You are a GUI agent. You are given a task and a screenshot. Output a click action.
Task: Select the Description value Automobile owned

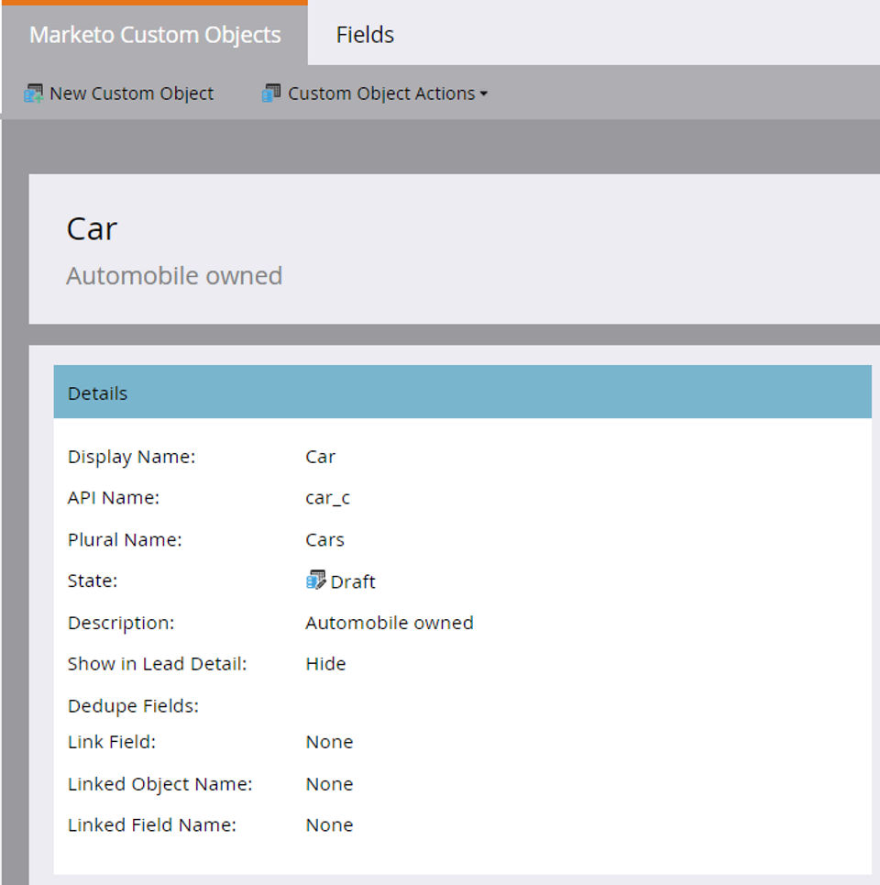pos(390,623)
